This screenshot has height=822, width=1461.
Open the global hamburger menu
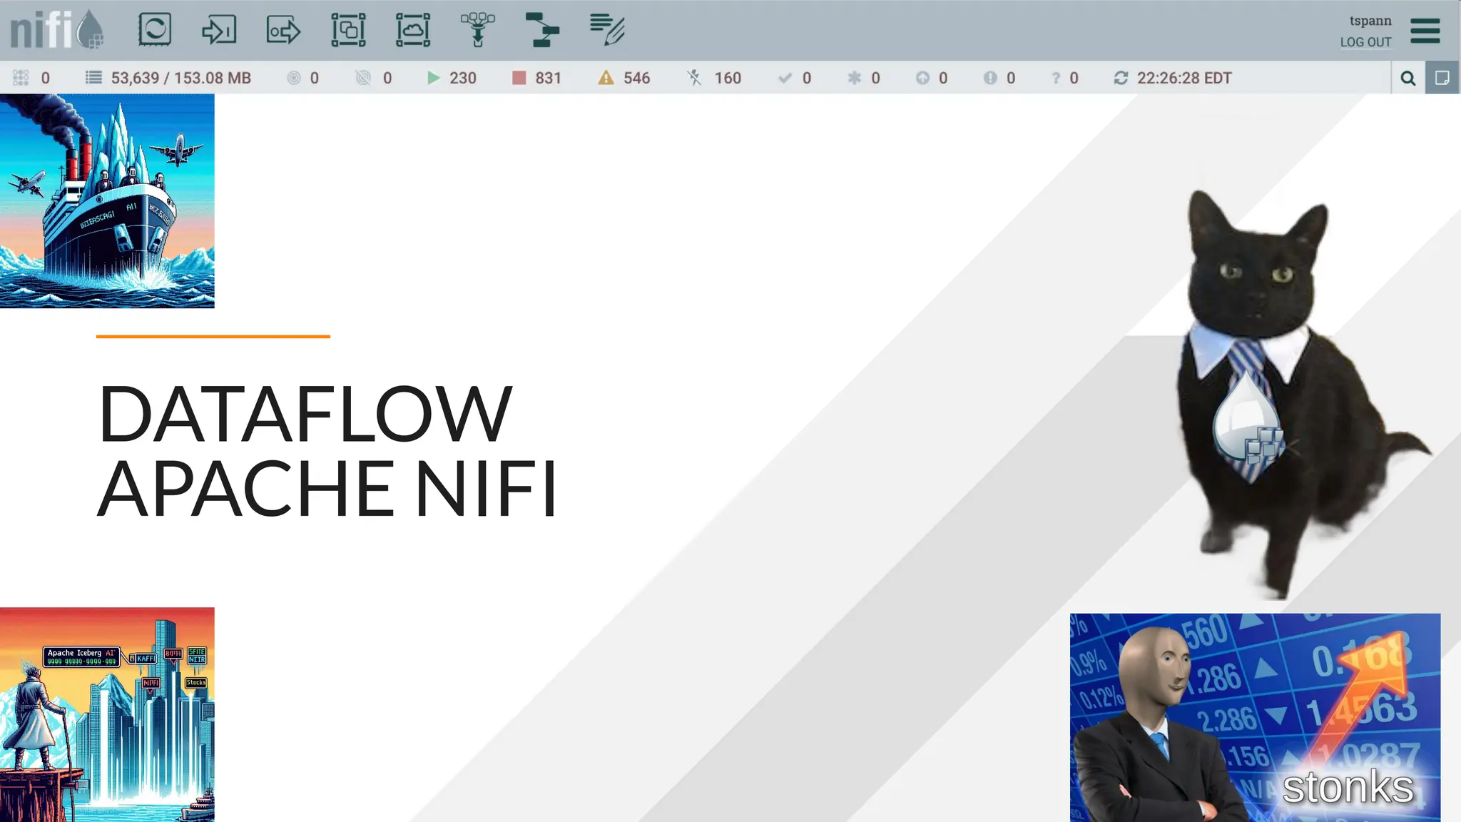coord(1425,31)
